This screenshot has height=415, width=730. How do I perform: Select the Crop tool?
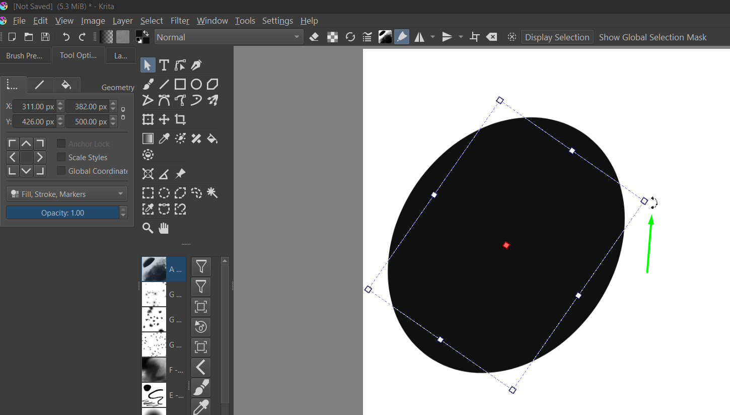click(x=180, y=119)
